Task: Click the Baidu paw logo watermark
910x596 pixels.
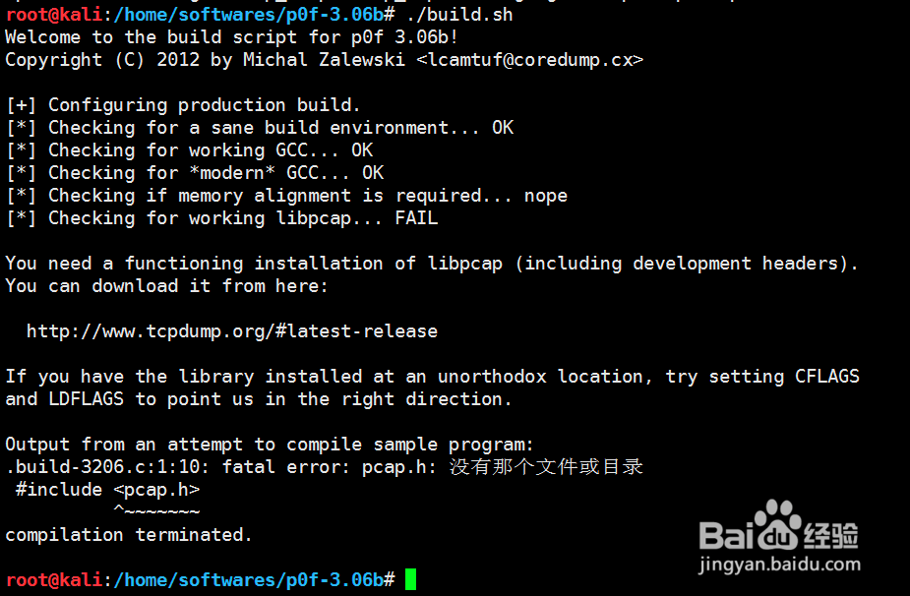Action: point(779,524)
